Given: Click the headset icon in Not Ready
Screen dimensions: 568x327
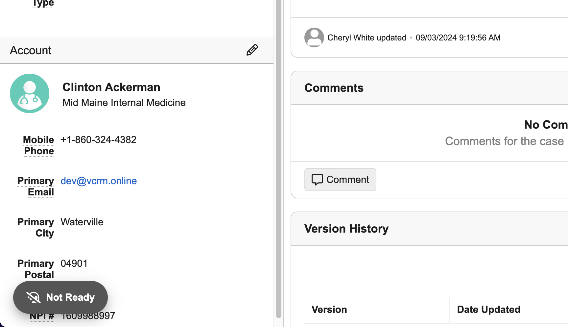Looking at the screenshot, I should (x=34, y=297).
